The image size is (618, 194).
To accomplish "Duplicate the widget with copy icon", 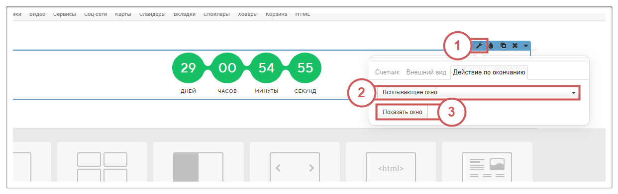I will point(503,45).
